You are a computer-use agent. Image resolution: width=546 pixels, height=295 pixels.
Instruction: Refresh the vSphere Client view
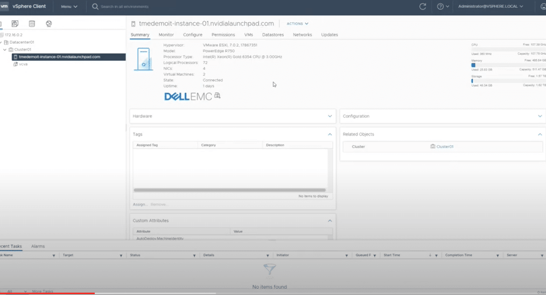[x=423, y=6]
